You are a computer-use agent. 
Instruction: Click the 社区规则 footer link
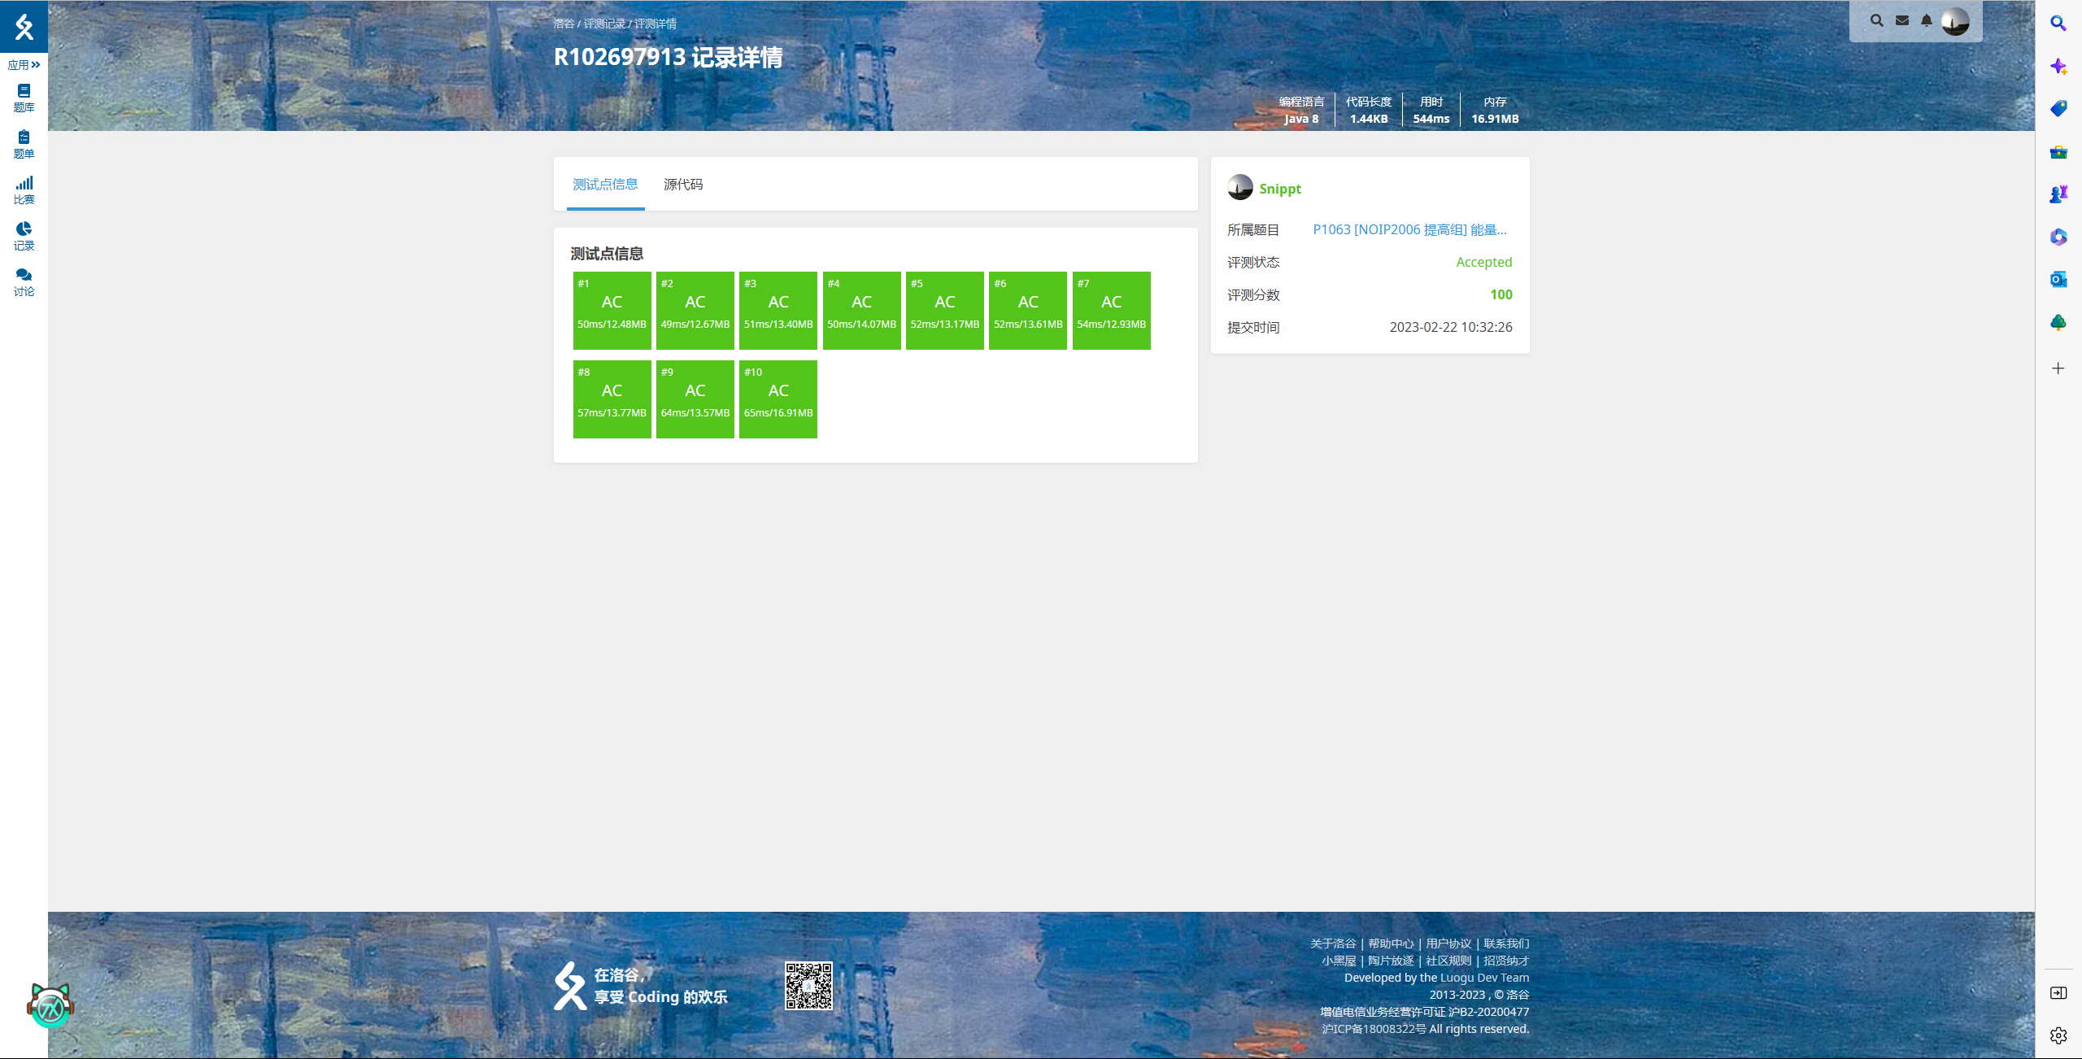point(1448,961)
